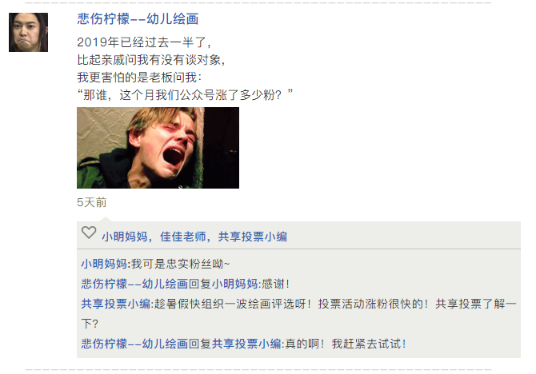Click 共享投票小编 mention in the last reply
Viewport: 536px width, 374px height.
[246, 344]
